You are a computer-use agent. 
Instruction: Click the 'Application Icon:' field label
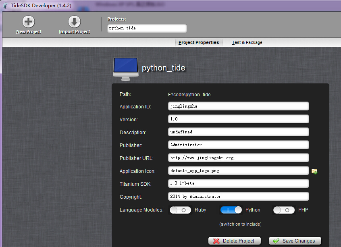(137, 171)
